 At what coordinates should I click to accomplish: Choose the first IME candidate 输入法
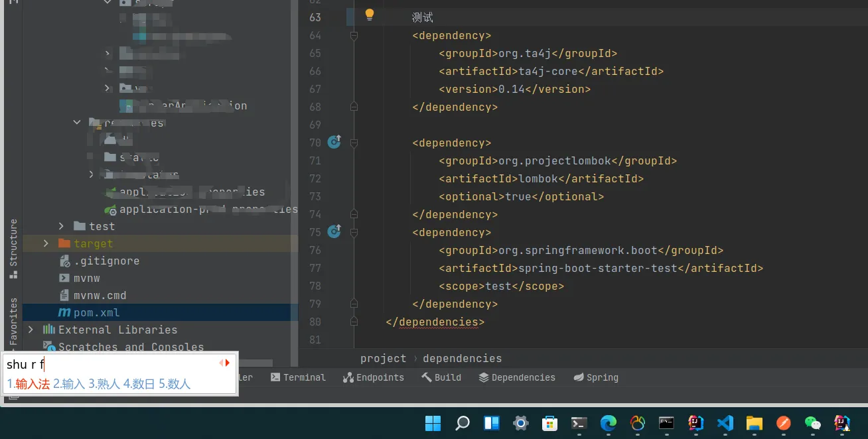[x=29, y=384]
